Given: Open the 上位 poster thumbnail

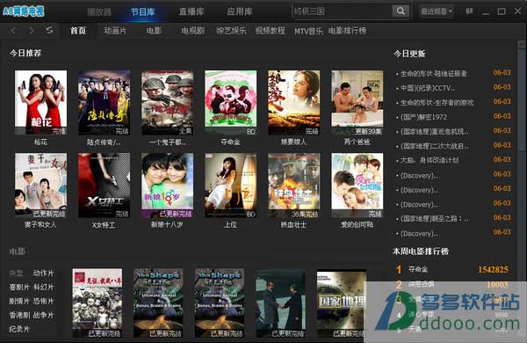Looking at the screenshot, I should (230, 186).
